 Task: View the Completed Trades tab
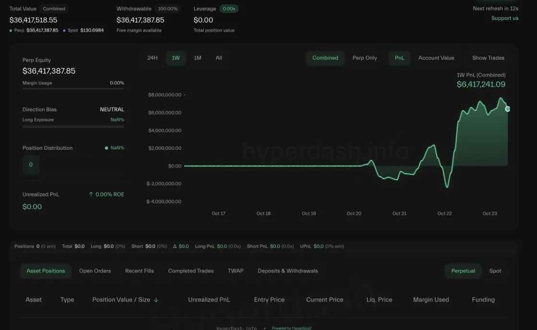tap(190, 270)
